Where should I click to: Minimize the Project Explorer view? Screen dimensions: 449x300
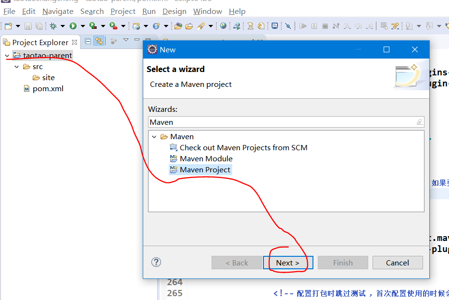pyautogui.click(x=137, y=39)
